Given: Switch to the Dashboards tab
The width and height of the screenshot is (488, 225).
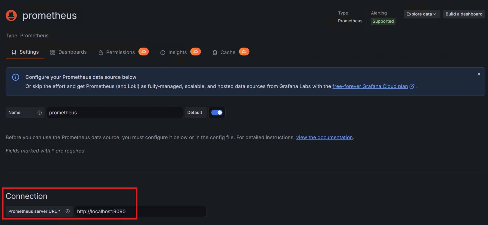Looking at the screenshot, I should coord(68,52).
